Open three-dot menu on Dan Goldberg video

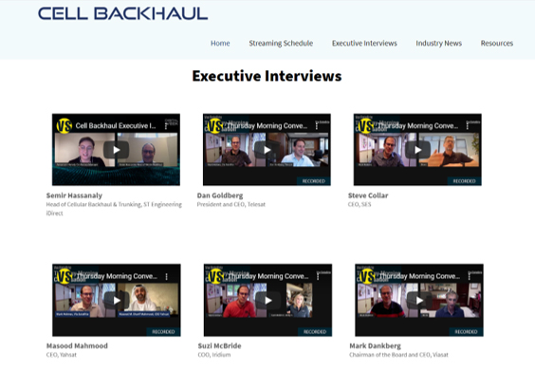tap(317, 126)
